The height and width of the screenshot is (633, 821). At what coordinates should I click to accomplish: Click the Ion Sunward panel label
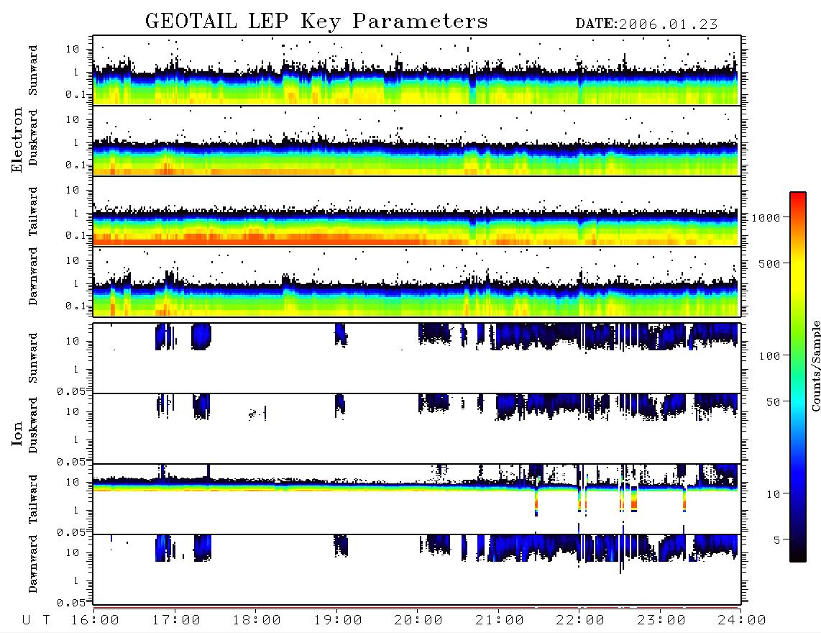[33, 358]
